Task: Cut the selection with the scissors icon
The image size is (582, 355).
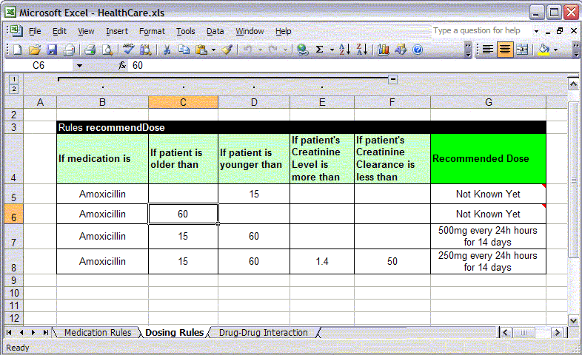Action: click(167, 50)
